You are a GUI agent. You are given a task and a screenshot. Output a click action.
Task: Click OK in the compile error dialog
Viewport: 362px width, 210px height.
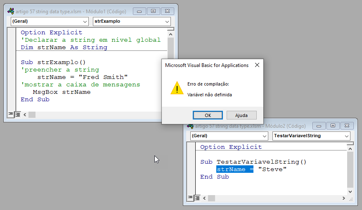click(208, 115)
